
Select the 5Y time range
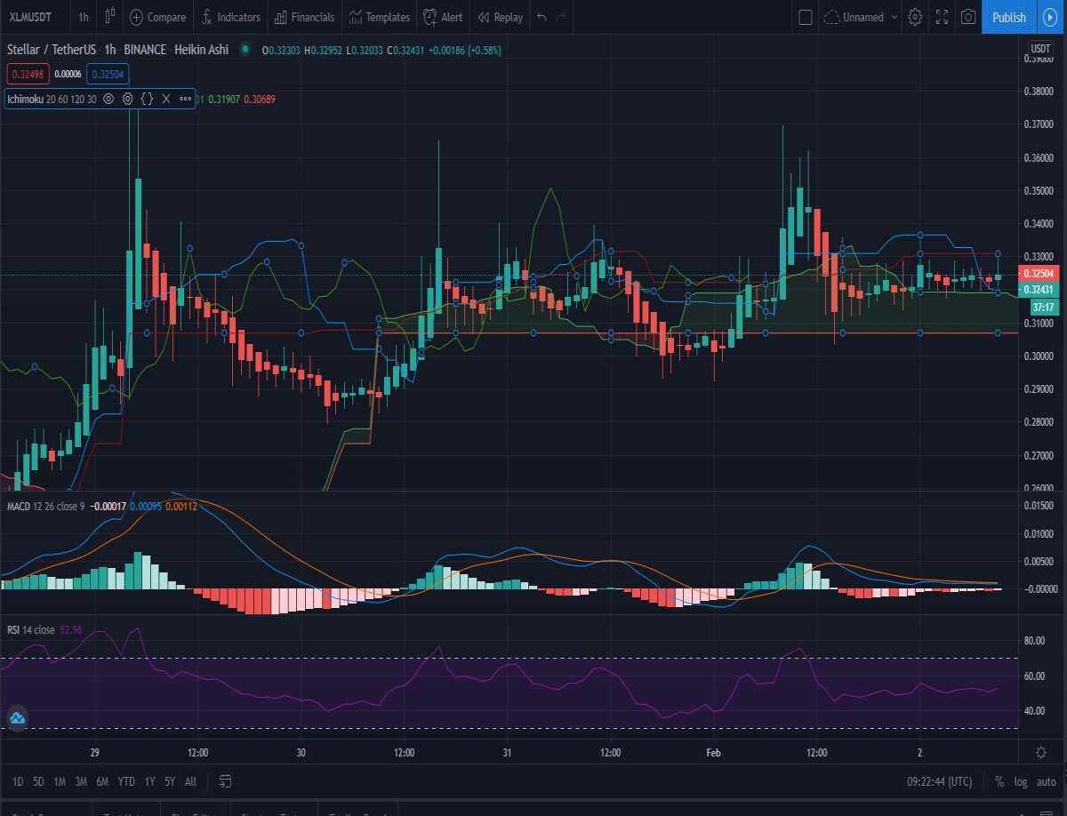click(x=169, y=781)
